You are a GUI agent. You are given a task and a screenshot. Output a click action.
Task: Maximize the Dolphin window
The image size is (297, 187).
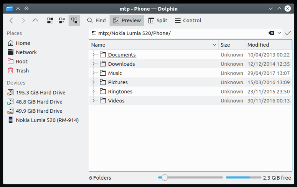click(x=279, y=9)
